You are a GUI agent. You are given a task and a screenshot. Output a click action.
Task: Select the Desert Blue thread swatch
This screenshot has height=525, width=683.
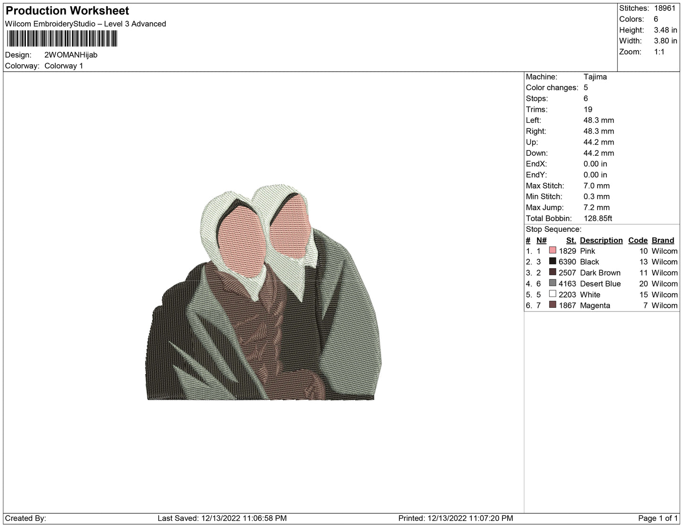coord(553,283)
